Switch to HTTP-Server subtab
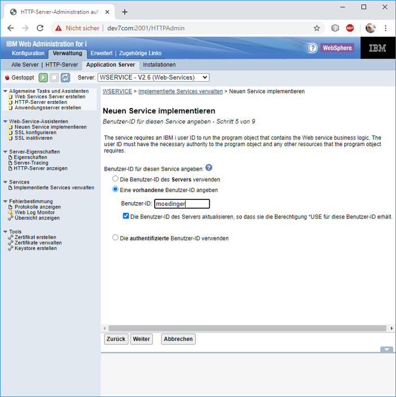396x397 pixels. pos(62,65)
